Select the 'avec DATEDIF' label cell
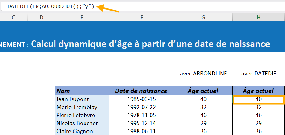This screenshot has width=285, height=135. tap(259, 74)
